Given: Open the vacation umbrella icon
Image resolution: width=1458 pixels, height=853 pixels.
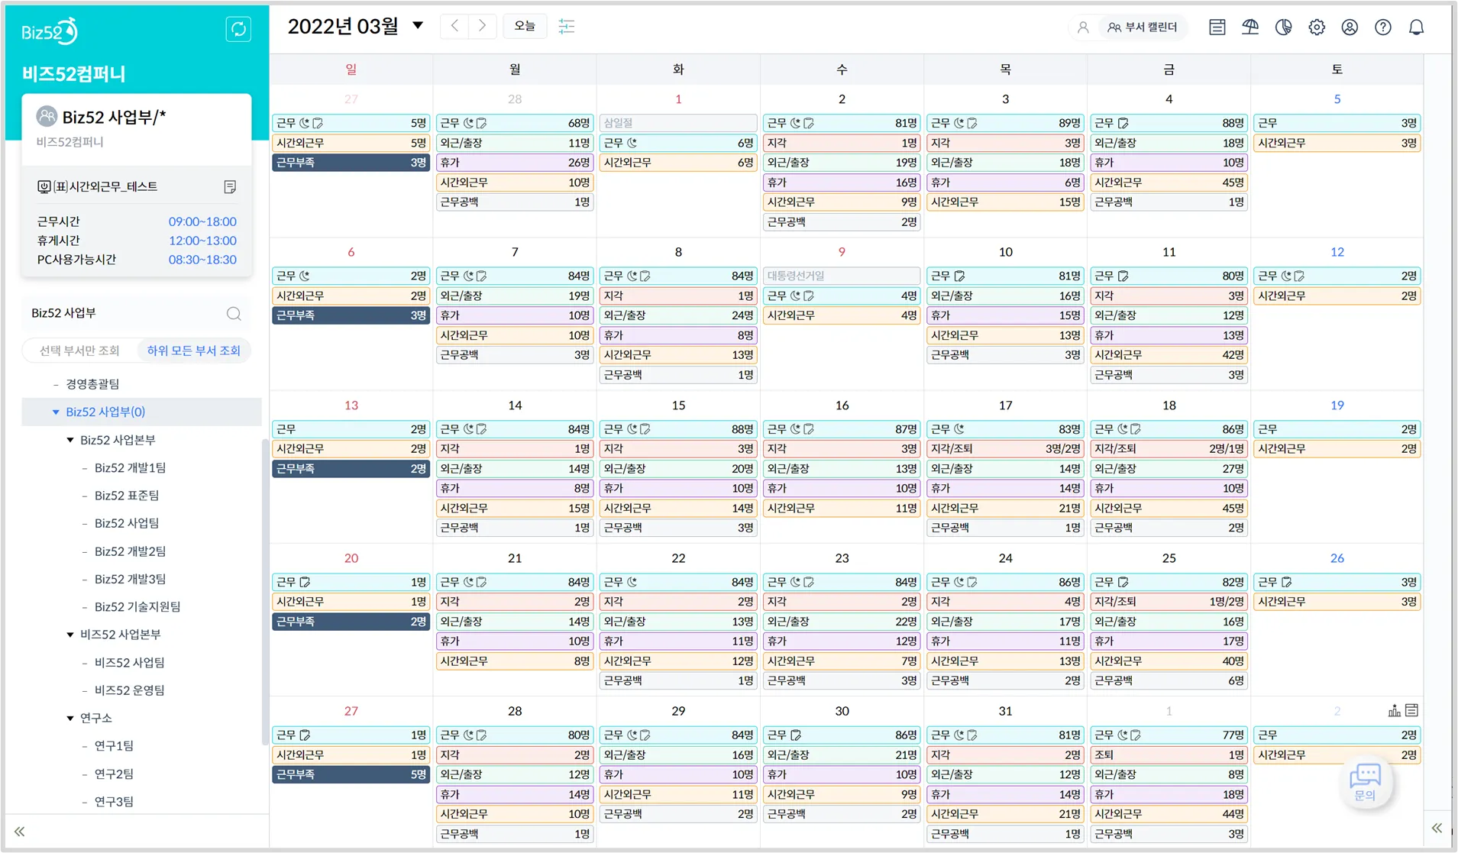Looking at the screenshot, I should click(x=1250, y=27).
